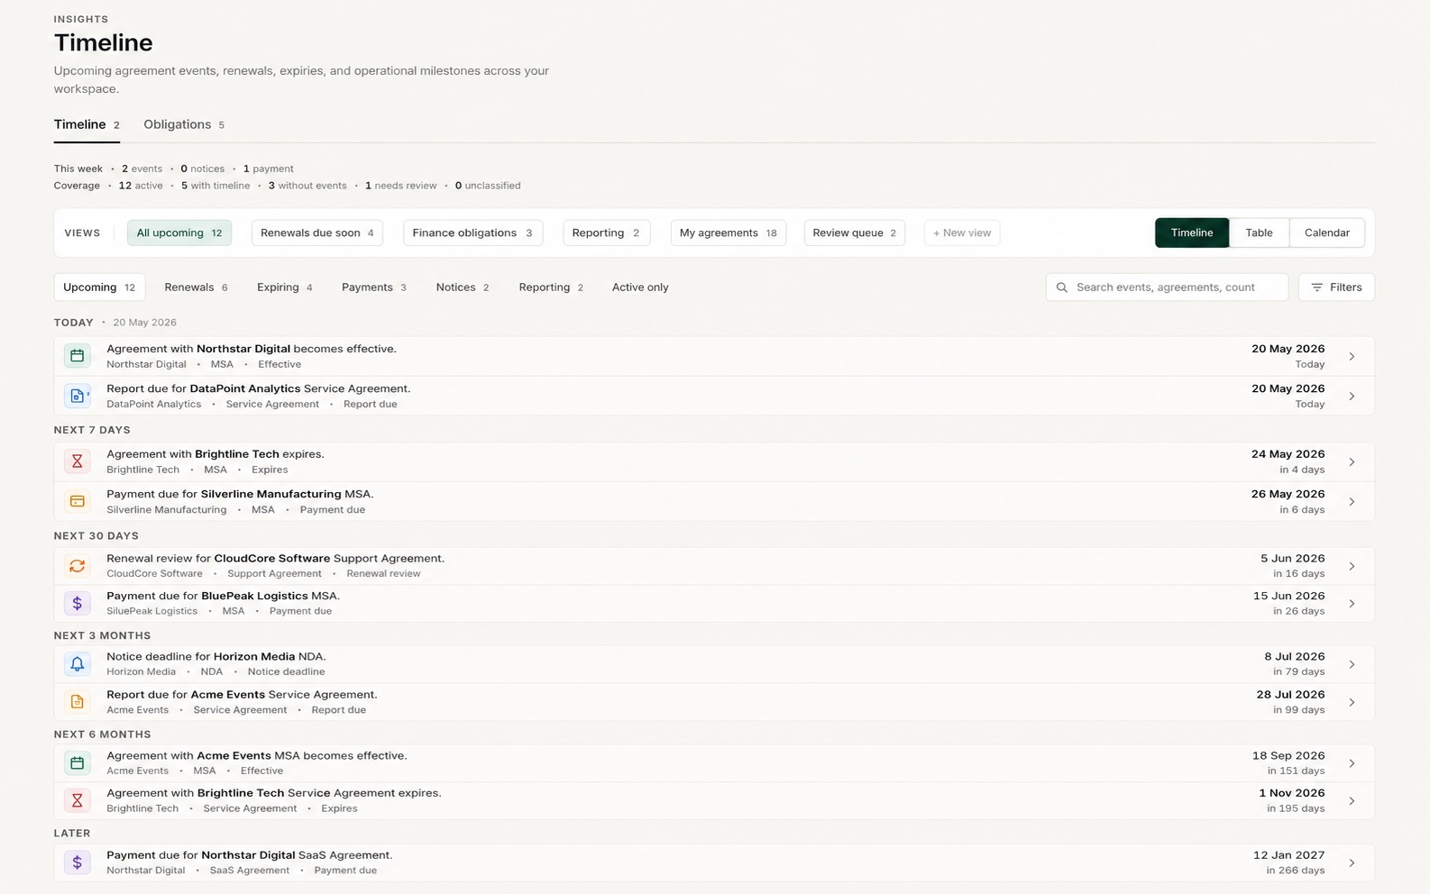Open CloudCore Software renewal chevron
This screenshot has width=1430, height=894.
pyautogui.click(x=1352, y=567)
